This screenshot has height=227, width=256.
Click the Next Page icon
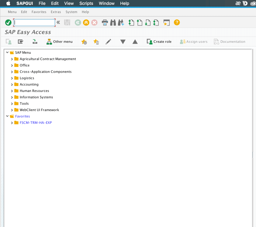click(148, 22)
